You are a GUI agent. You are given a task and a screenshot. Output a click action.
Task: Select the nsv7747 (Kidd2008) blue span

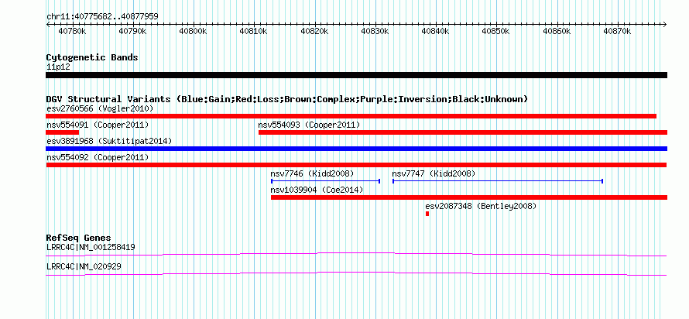point(498,181)
